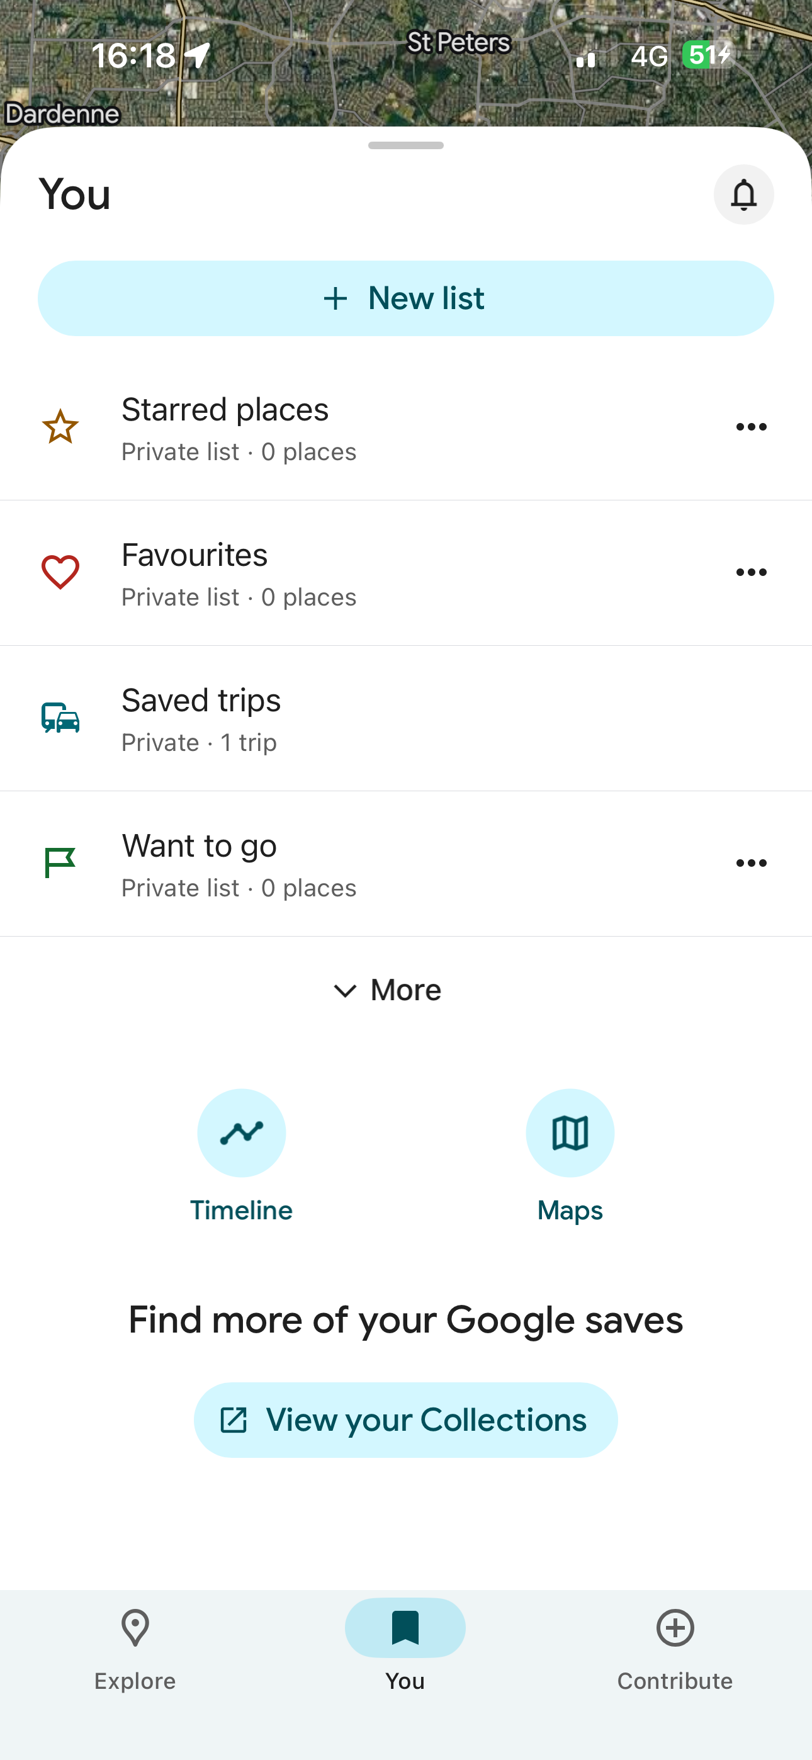812x1760 pixels.
Task: Open notifications bell icon
Action: pos(743,195)
